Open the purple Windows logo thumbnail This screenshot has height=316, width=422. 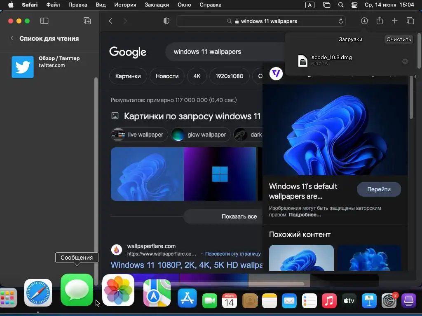220,174
